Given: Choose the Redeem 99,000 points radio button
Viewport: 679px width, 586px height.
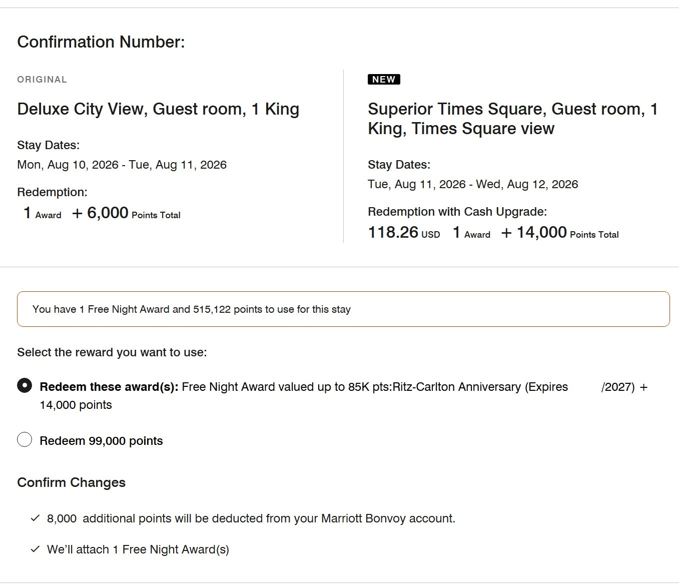Looking at the screenshot, I should [25, 440].
